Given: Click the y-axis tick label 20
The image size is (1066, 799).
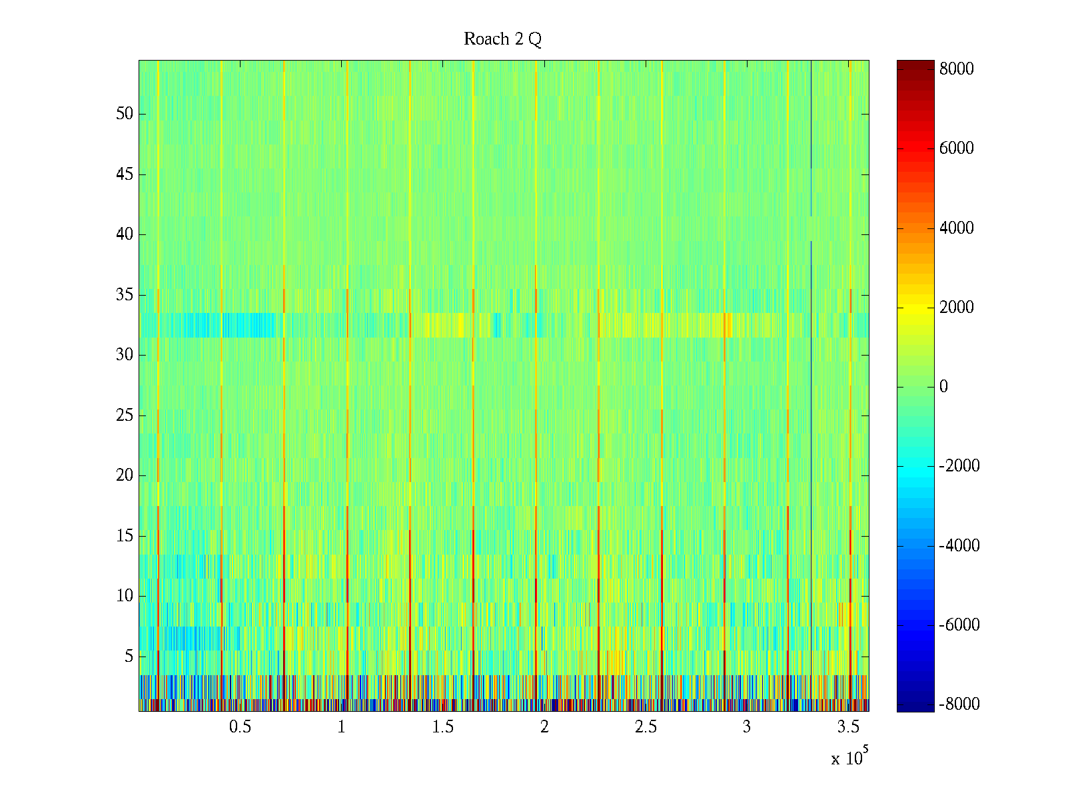Looking at the screenshot, I should click(125, 475).
